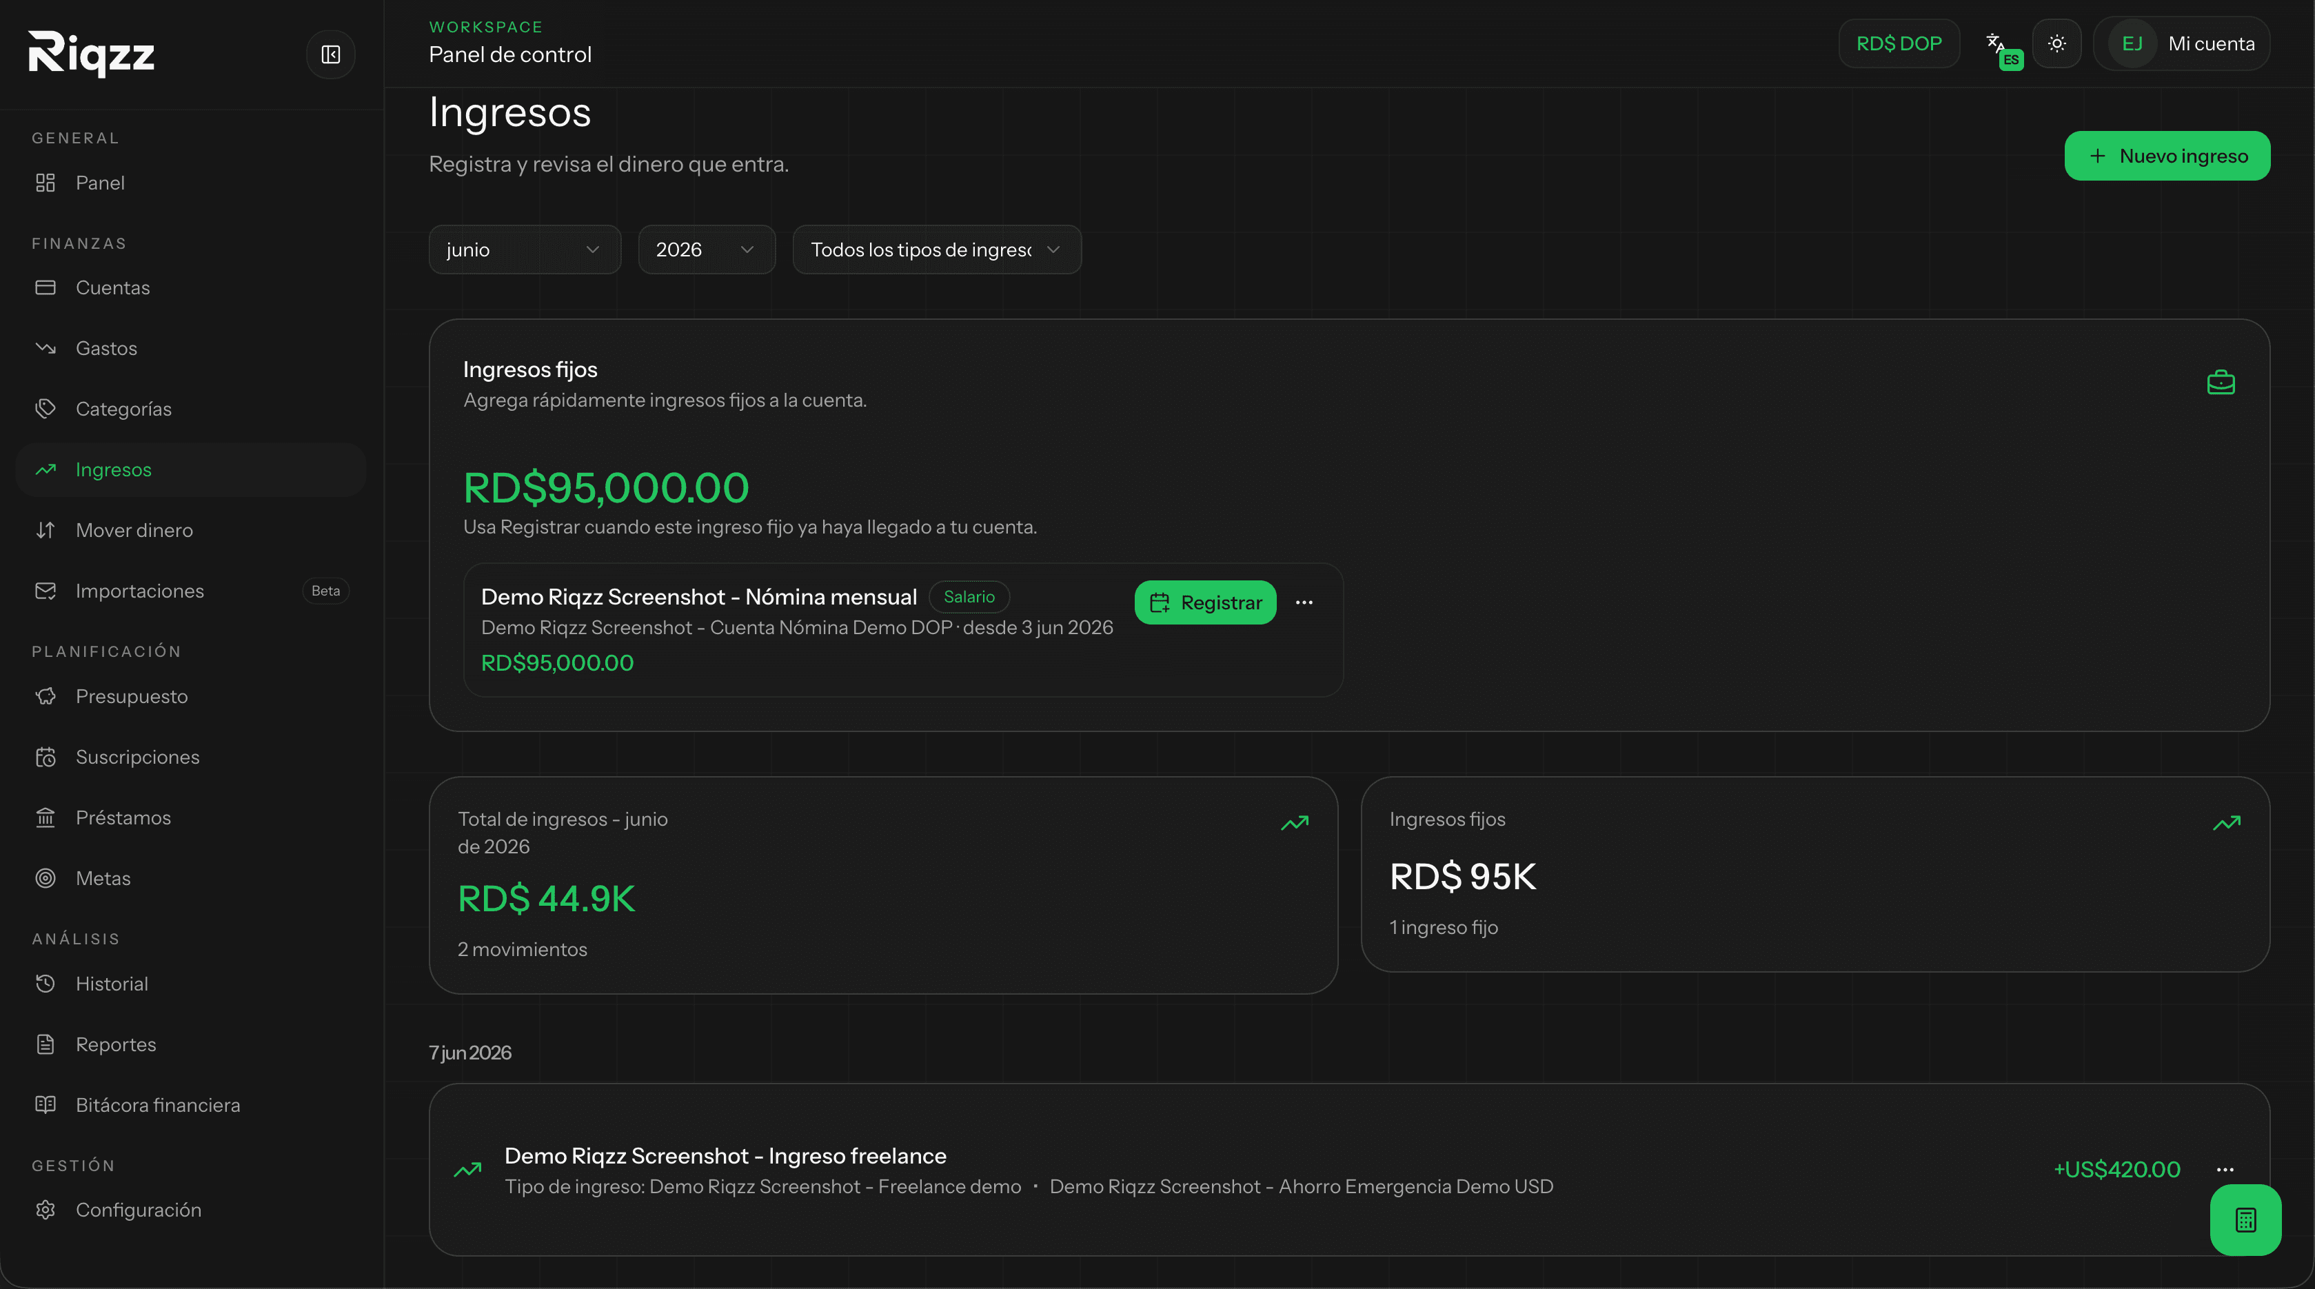Open Cuentas section

(x=190, y=288)
